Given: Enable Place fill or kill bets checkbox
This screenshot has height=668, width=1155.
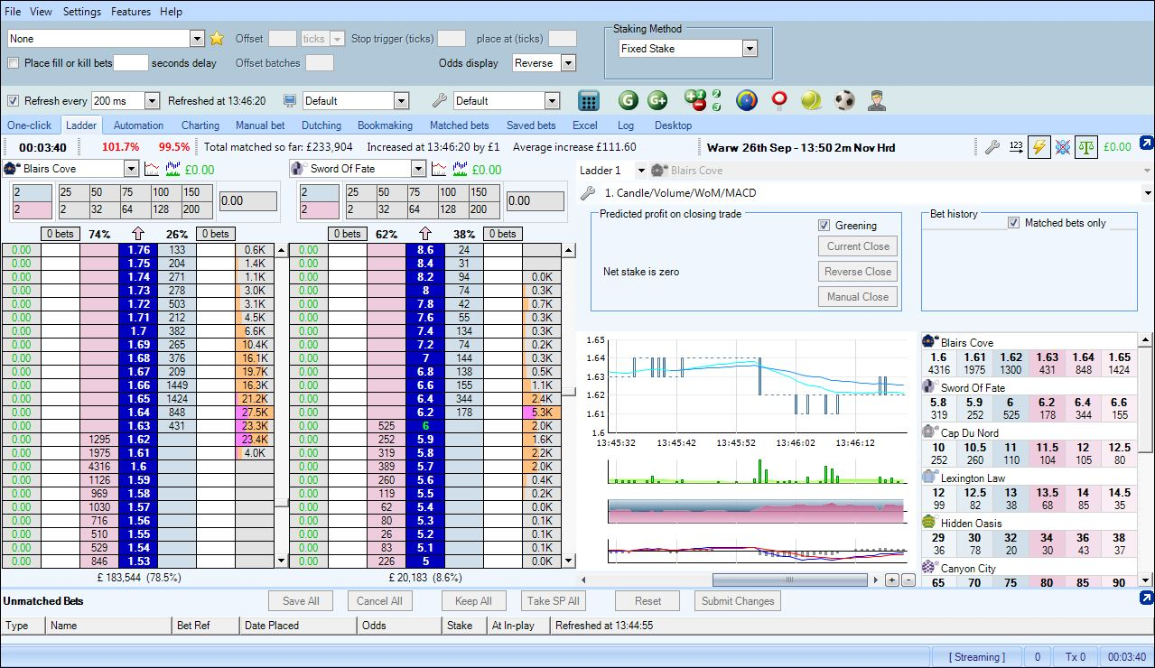Looking at the screenshot, I should pos(14,63).
